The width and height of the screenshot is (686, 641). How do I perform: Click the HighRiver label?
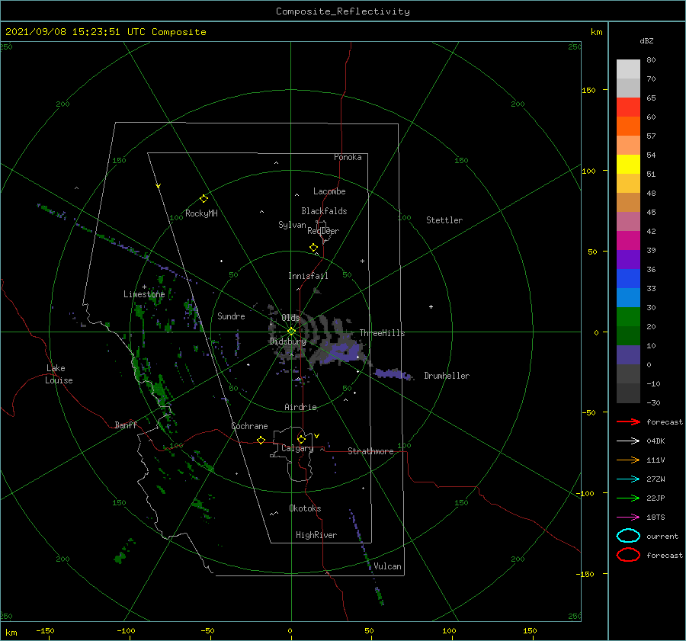[316, 535]
